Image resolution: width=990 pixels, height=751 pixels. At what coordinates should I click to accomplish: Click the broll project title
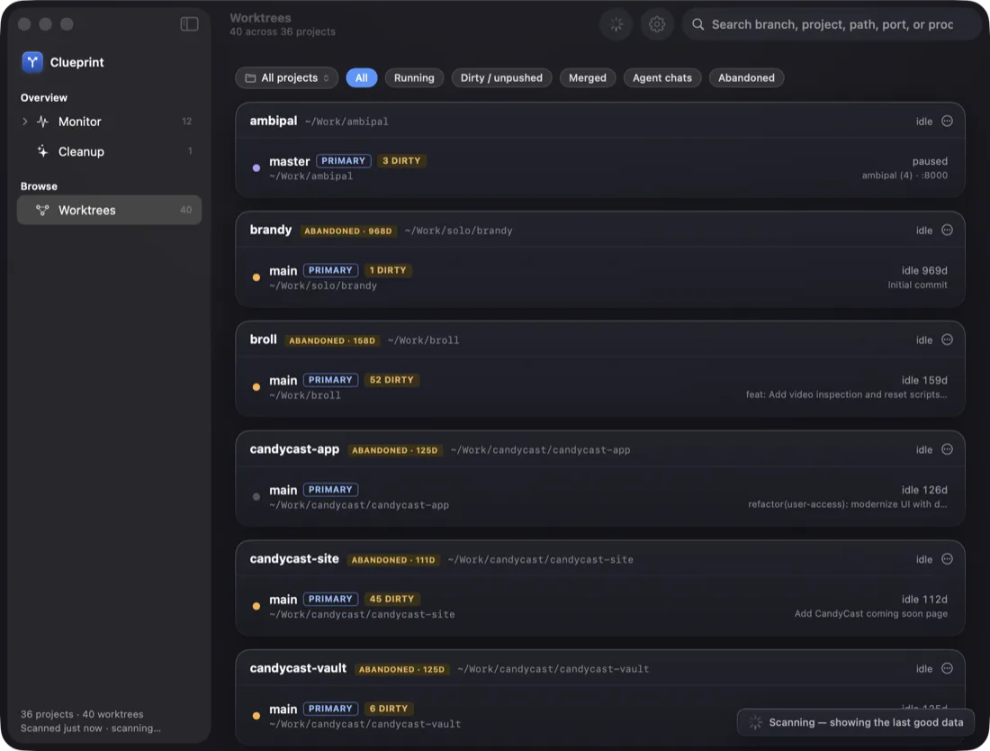[264, 339]
